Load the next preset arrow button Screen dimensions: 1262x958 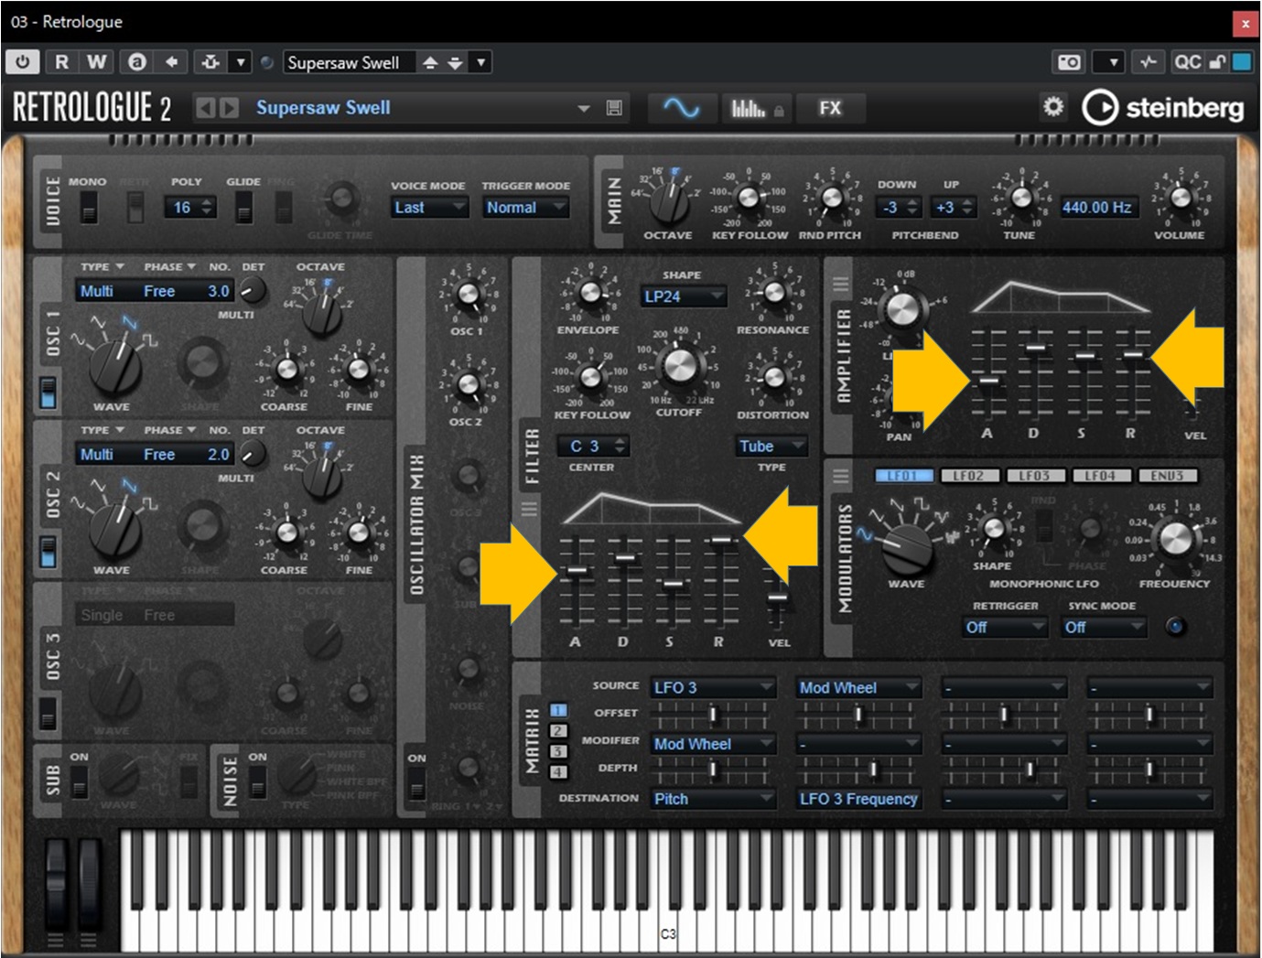[229, 108]
